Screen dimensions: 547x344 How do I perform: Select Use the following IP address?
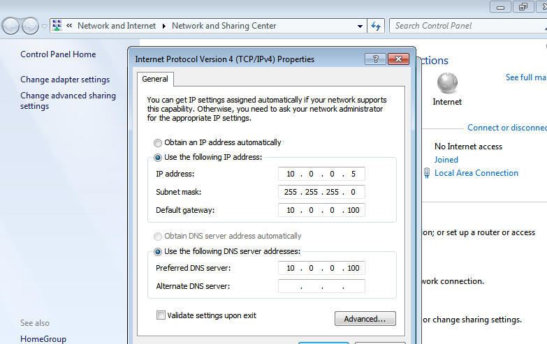(x=208, y=157)
